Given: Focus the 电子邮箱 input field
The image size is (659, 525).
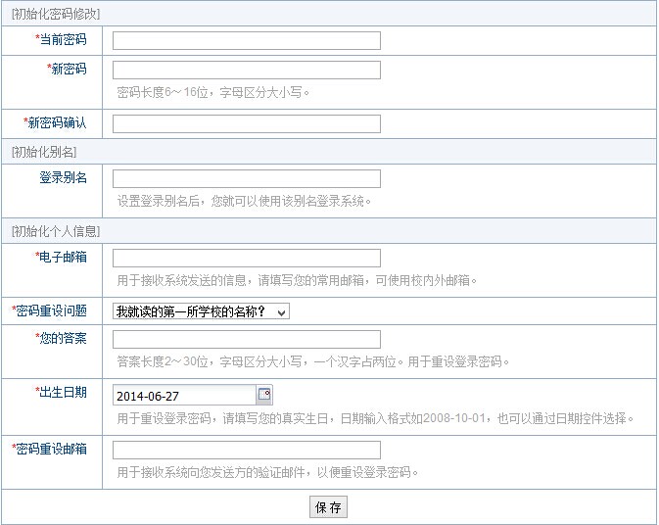Looking at the screenshot, I should tap(246, 258).
